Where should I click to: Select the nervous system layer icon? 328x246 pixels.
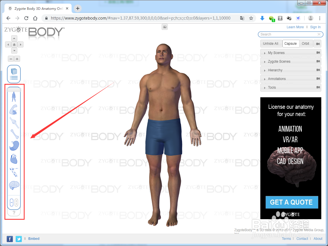(x=14, y=172)
